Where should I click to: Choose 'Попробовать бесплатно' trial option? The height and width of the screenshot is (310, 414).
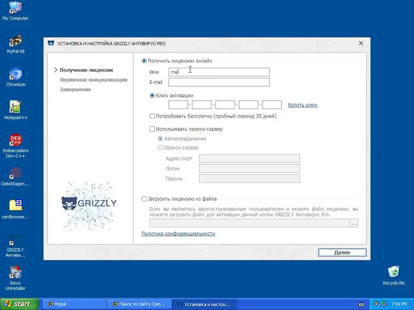[152, 116]
